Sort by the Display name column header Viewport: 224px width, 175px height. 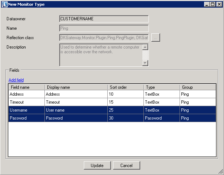coord(76,87)
